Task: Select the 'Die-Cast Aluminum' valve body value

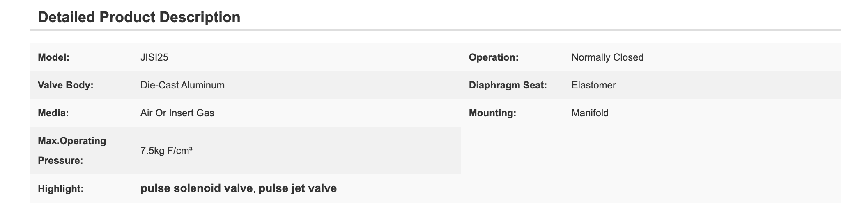Action: (182, 85)
